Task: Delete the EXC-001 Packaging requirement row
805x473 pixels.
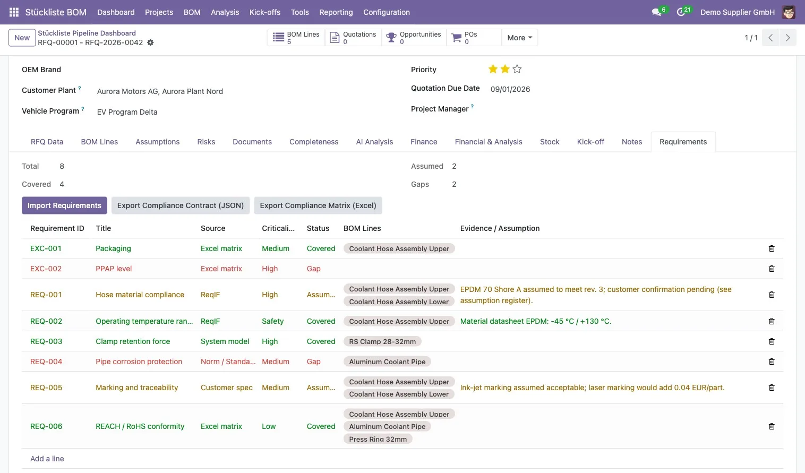Action: (772, 248)
